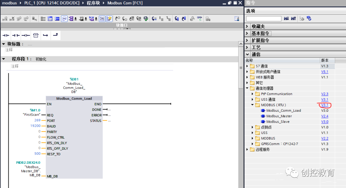Image resolution: width=346 pixels, height=188 pixels.
Task: Open version V3.1 link for MODBUS (RTU)
Action: (x=325, y=105)
